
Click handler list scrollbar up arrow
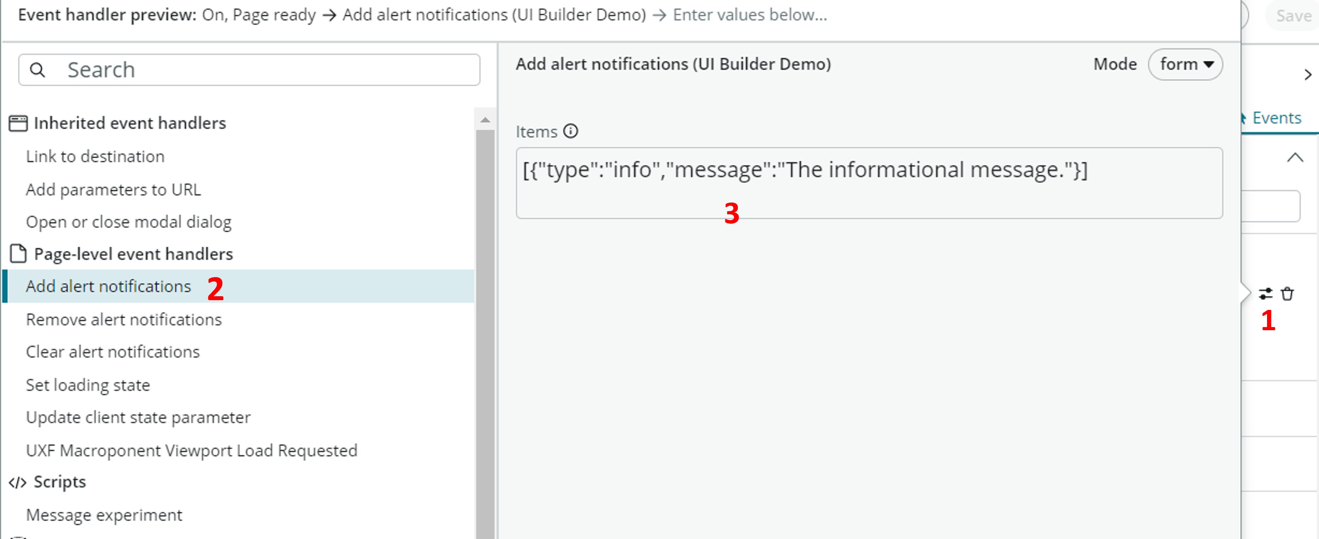point(485,120)
